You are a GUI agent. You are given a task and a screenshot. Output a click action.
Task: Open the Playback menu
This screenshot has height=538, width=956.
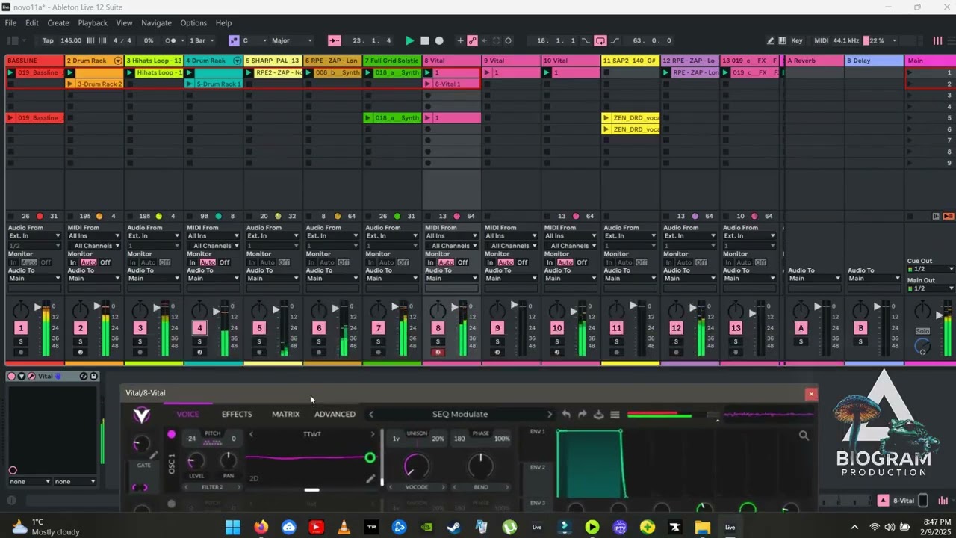click(93, 23)
